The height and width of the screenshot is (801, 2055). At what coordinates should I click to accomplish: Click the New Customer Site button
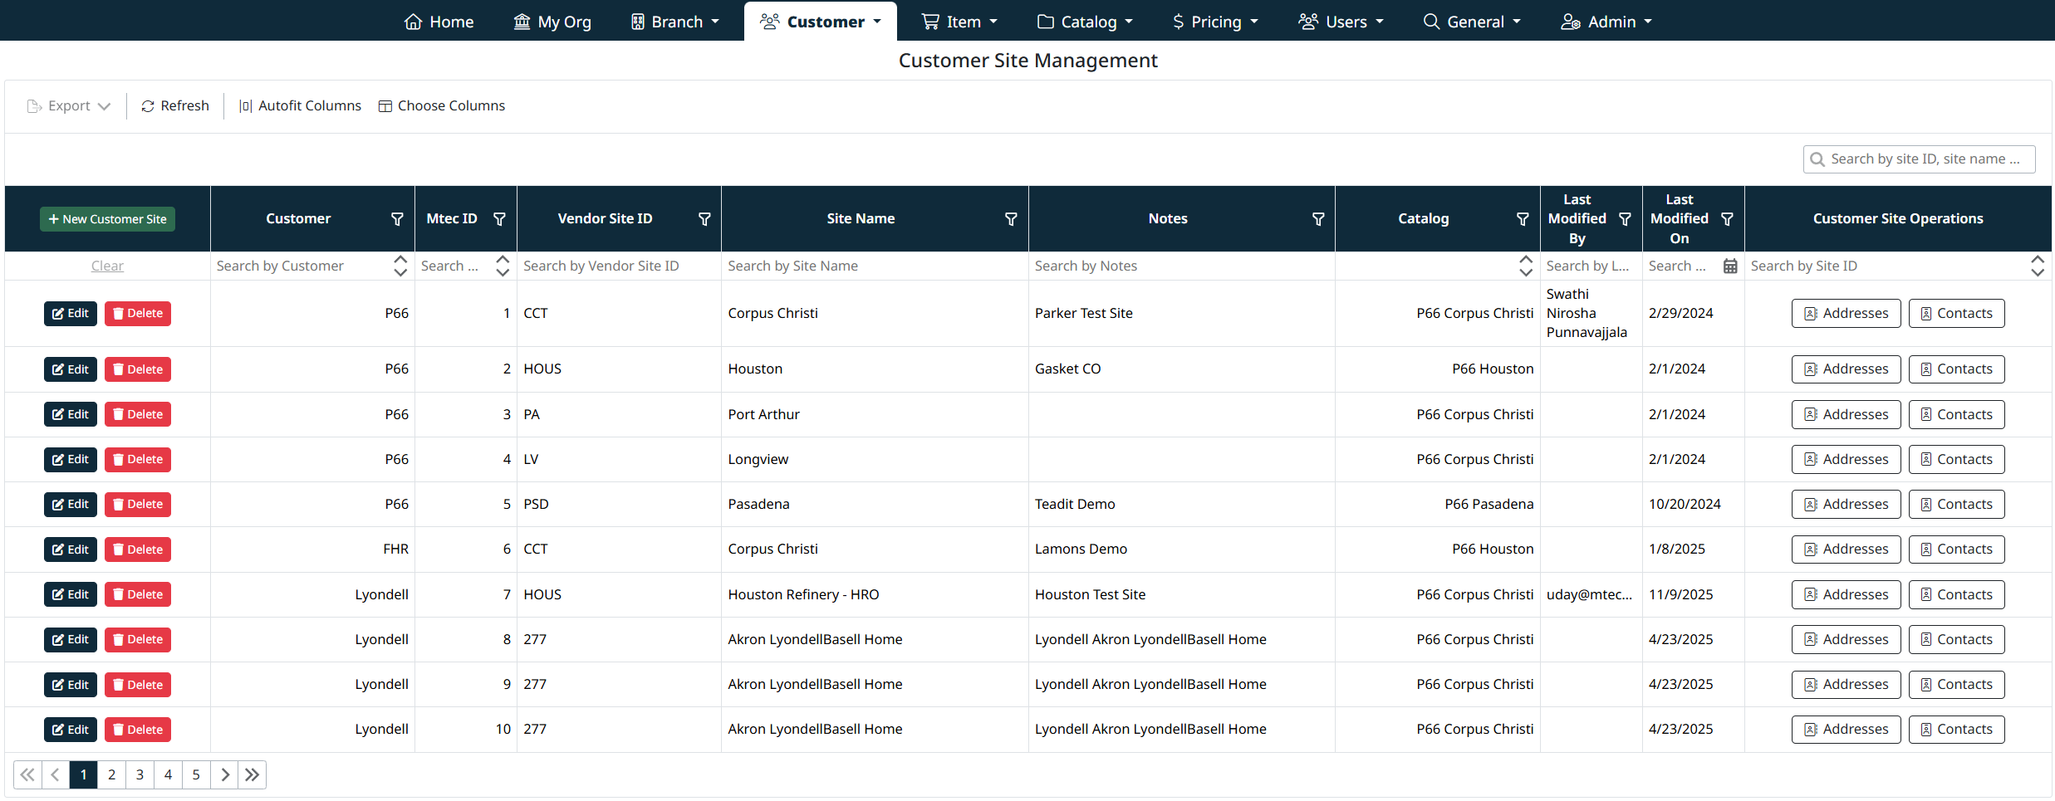[107, 219]
